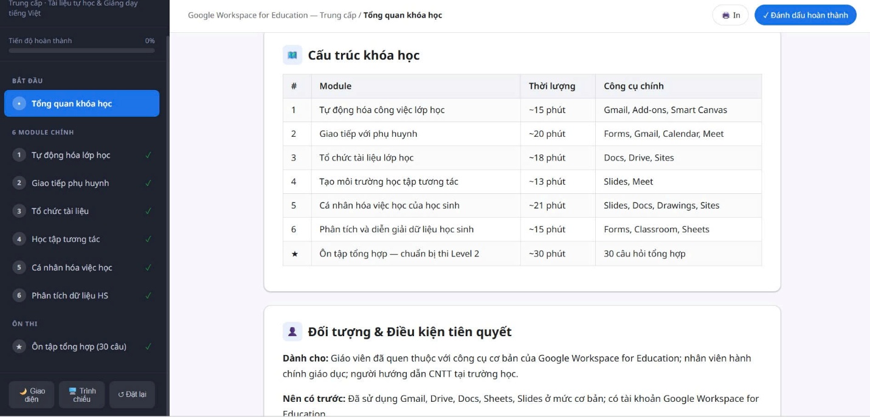Click the checkmark next to Tự động hóa lớp học
870x417 pixels.
pyautogui.click(x=148, y=155)
